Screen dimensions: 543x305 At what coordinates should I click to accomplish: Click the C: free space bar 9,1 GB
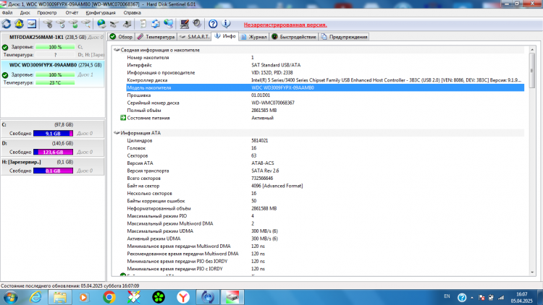click(x=53, y=134)
